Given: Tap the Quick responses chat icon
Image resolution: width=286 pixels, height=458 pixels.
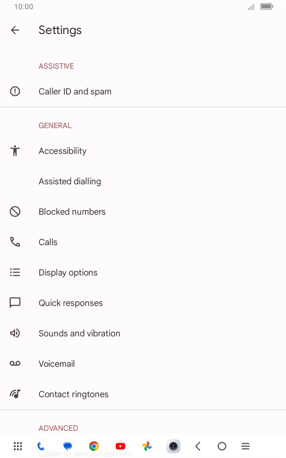Looking at the screenshot, I should coord(15,303).
